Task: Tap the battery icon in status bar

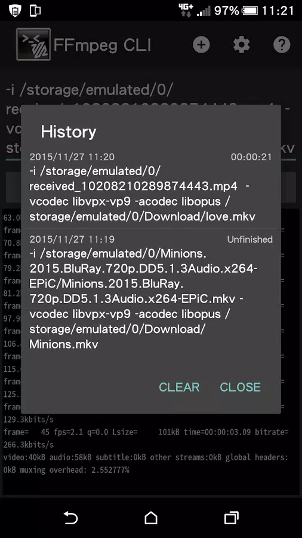Action: (250, 11)
